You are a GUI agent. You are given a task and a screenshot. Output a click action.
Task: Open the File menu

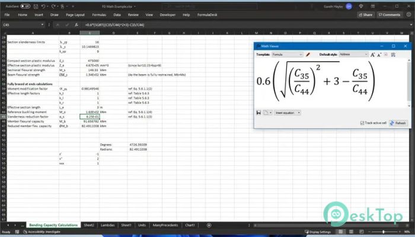point(7,15)
